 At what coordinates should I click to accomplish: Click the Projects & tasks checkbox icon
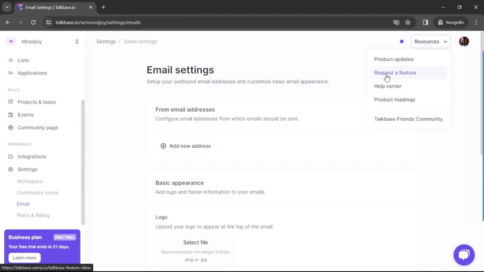(x=11, y=102)
